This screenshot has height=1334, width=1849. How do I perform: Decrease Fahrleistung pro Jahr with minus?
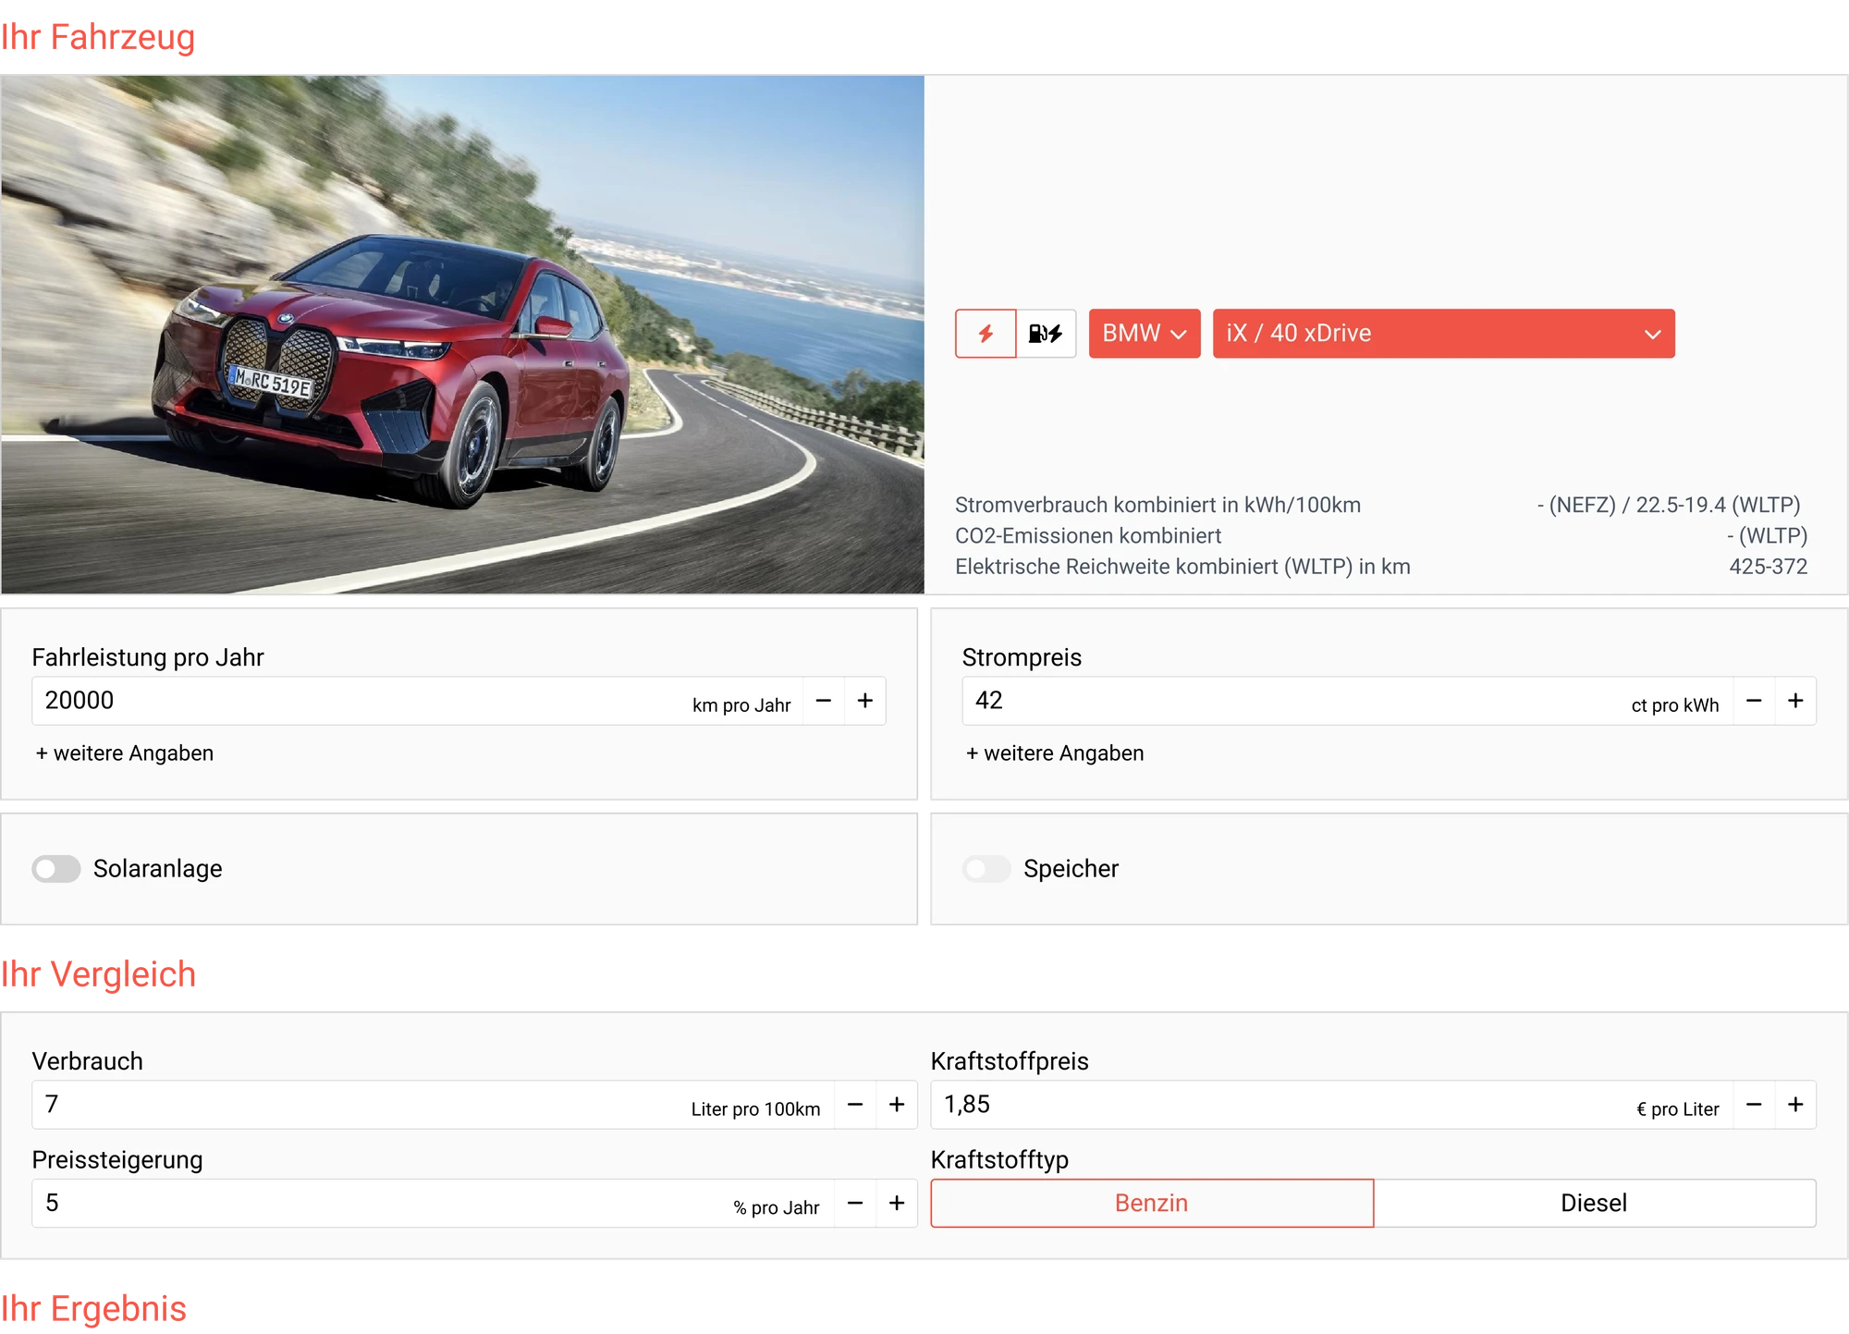point(824,701)
